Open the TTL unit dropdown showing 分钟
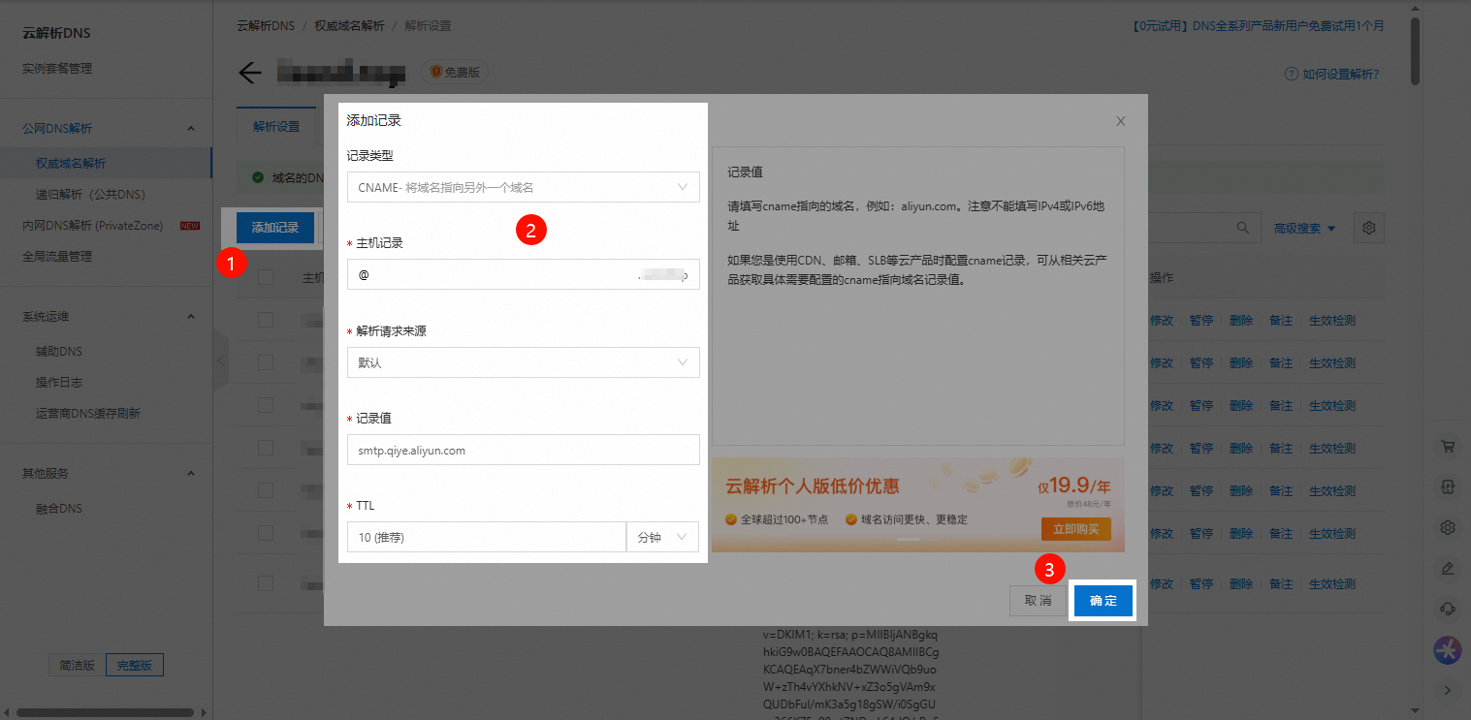The image size is (1471, 720). [662, 536]
